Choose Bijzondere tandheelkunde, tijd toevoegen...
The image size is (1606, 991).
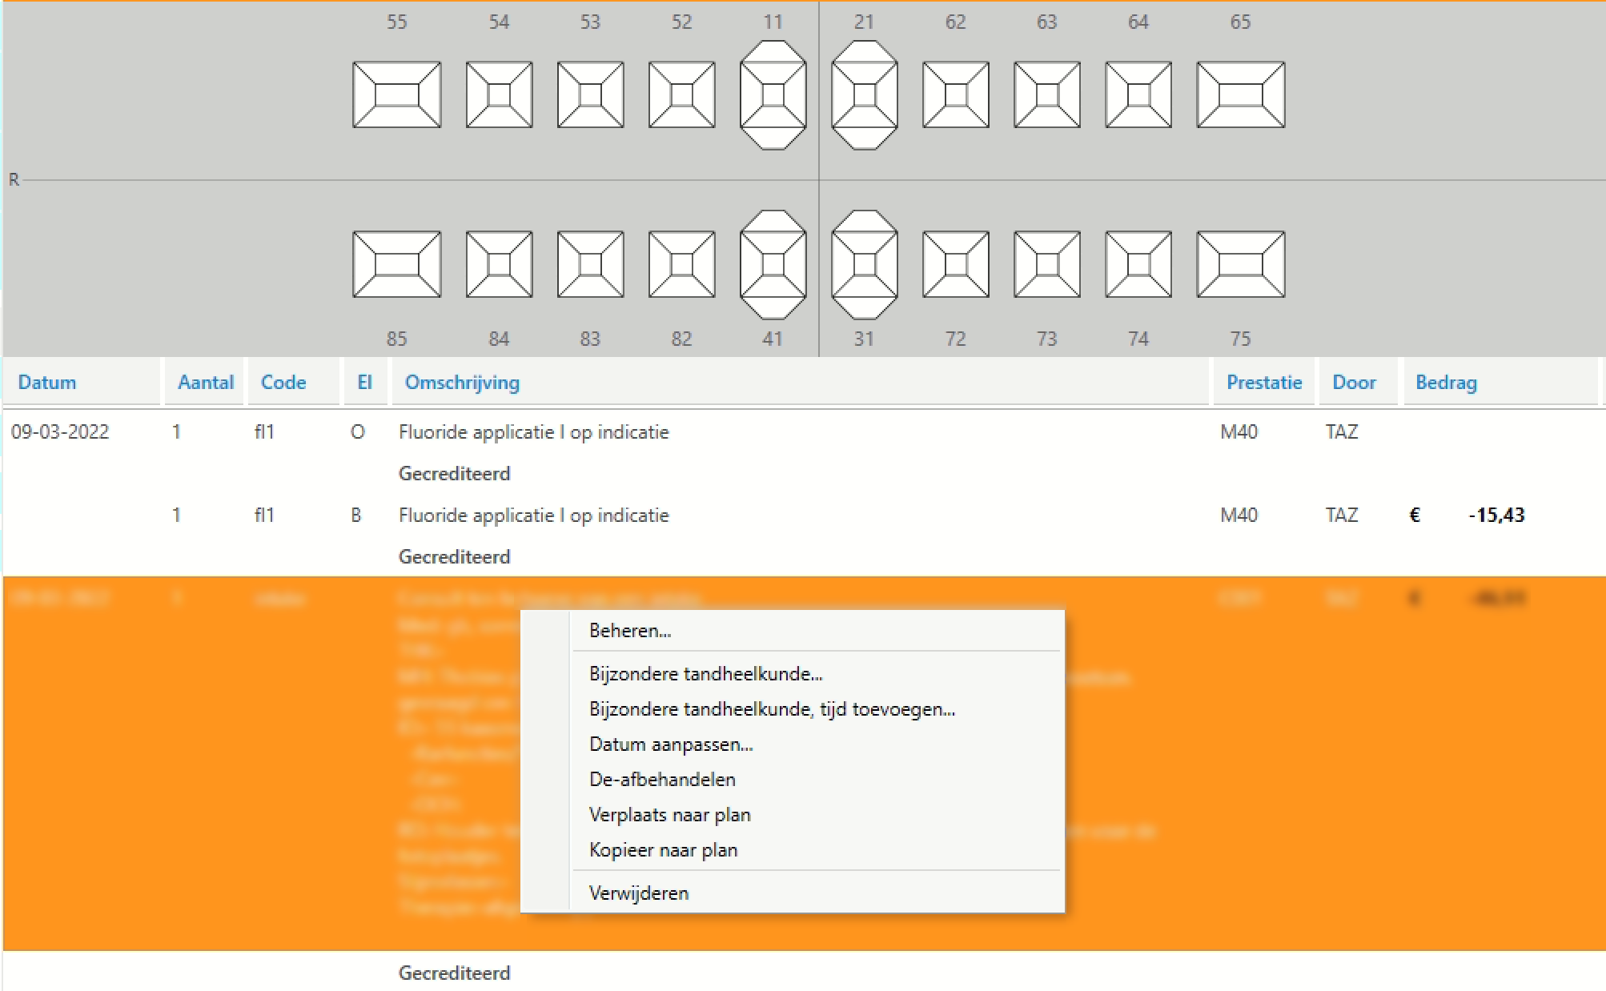coord(793,709)
